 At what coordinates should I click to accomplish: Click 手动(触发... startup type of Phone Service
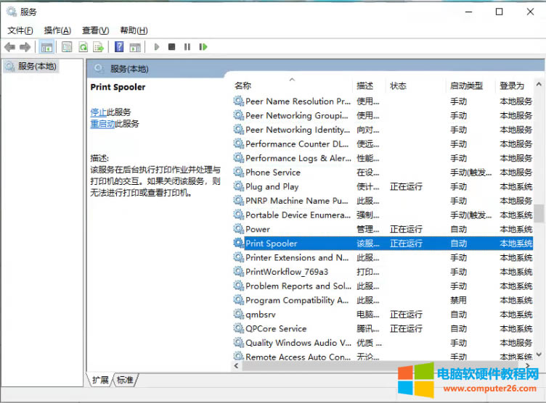pos(470,172)
